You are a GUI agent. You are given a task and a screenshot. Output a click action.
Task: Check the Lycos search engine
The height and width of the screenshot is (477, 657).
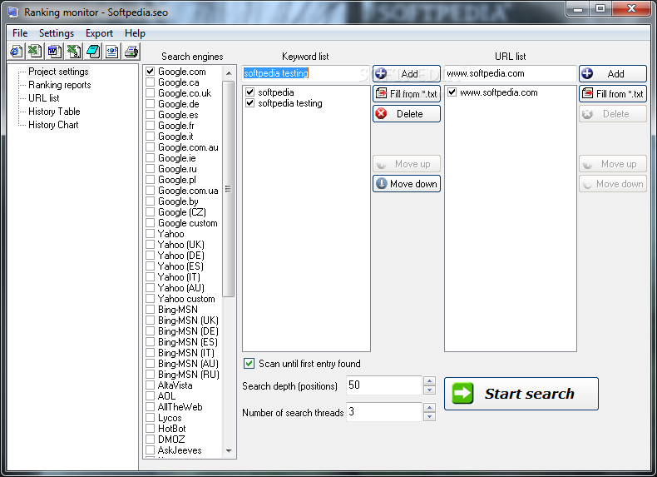150,418
